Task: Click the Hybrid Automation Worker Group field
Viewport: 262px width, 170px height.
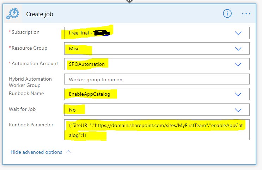Action: 157,80
